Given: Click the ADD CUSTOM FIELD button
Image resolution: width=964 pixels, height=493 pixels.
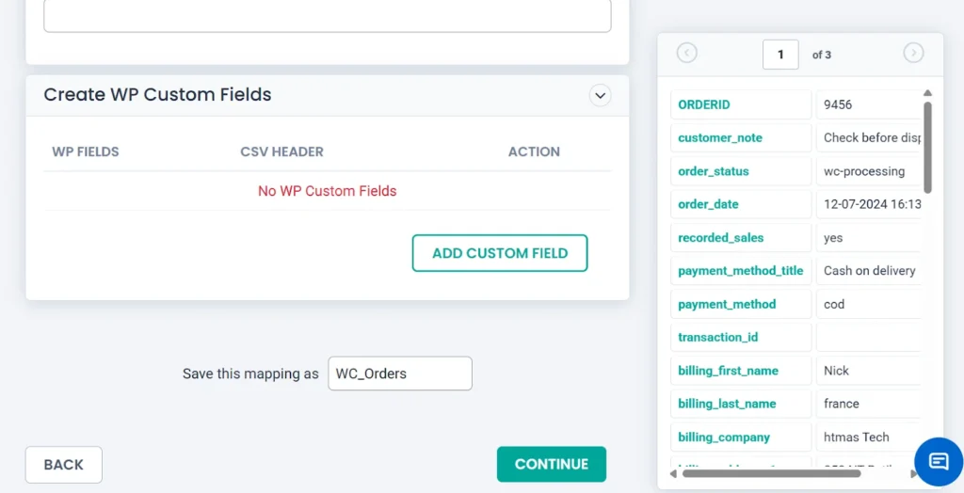Looking at the screenshot, I should tap(500, 253).
